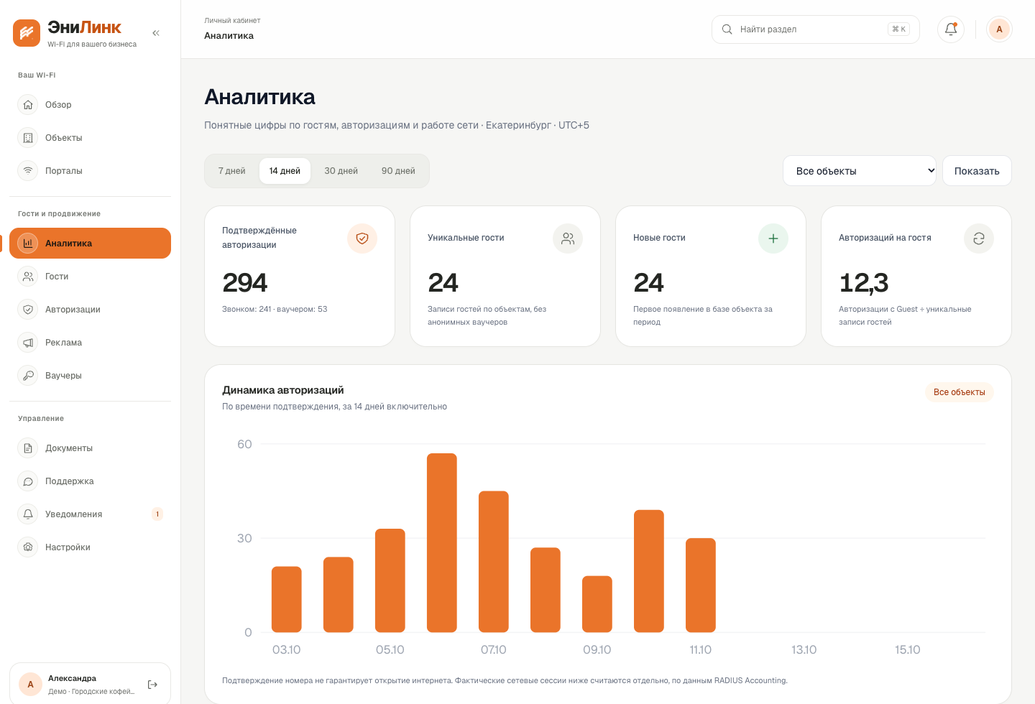Open the Гости page
This screenshot has width=1035, height=704.
click(90, 277)
